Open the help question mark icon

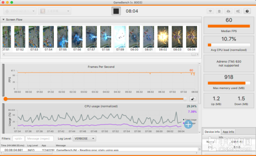click(247, 11)
